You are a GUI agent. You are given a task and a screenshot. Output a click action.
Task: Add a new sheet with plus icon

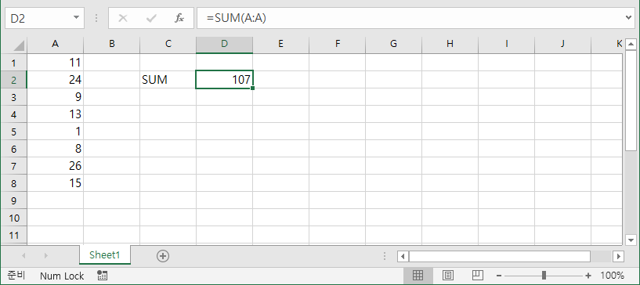coord(163,256)
